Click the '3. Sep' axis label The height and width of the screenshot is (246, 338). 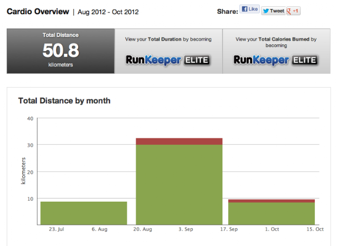pyautogui.click(x=185, y=229)
